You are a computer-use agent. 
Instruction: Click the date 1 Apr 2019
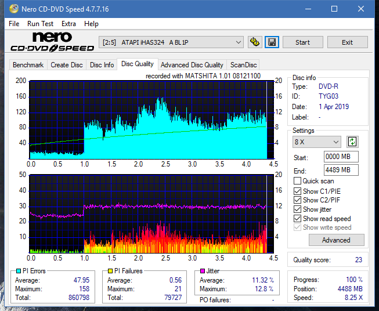(334, 107)
